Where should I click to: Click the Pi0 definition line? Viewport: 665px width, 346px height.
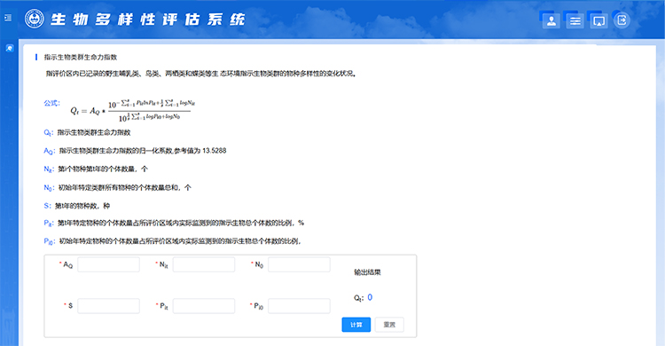[x=173, y=241]
